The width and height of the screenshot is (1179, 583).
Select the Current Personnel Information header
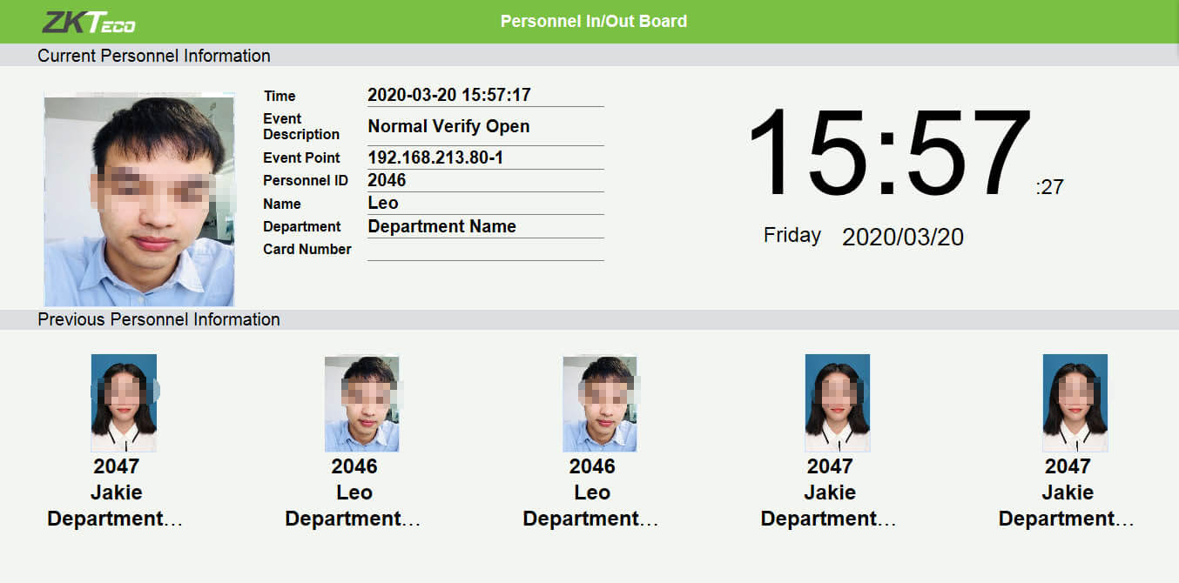[154, 56]
